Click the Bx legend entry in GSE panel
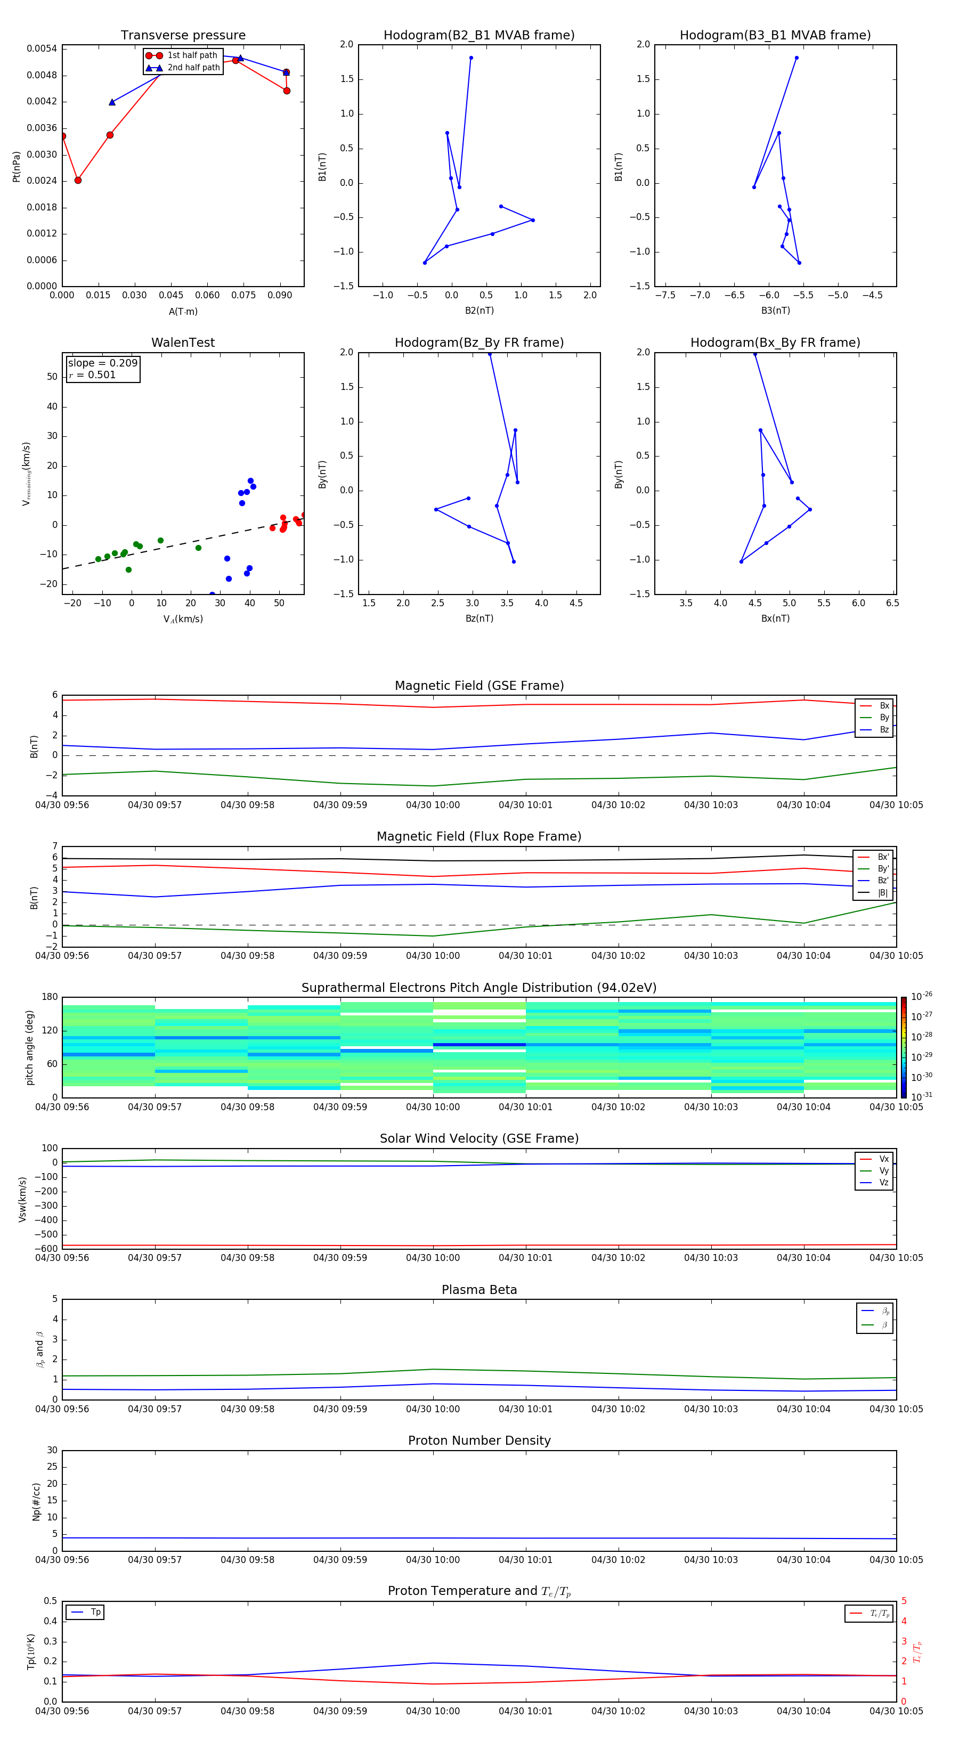 [x=874, y=706]
